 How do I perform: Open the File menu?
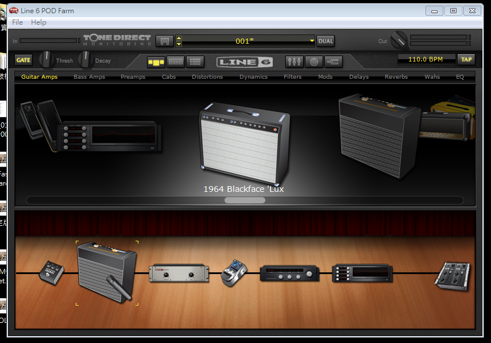[x=17, y=22]
